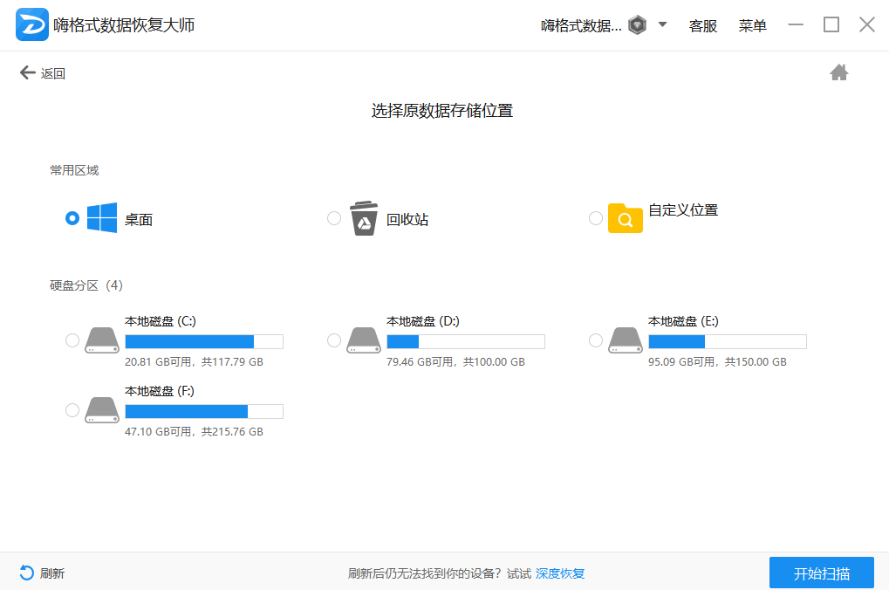Open 客服 customer service
This screenshot has height=590, width=889.
coord(702,26)
